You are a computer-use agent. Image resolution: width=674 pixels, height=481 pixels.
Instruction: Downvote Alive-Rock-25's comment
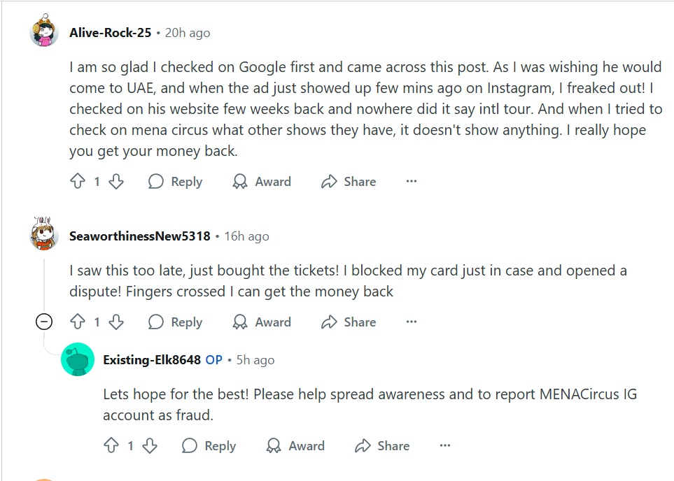point(116,182)
